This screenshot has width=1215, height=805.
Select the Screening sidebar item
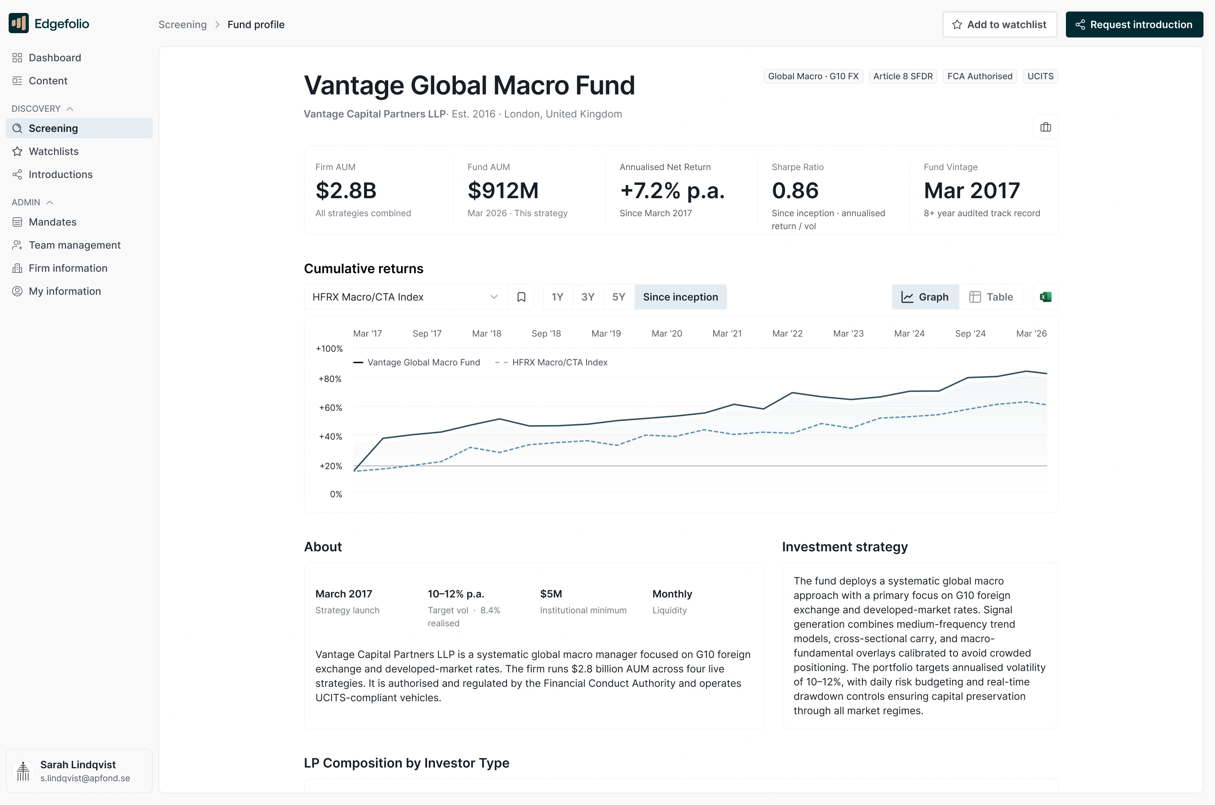79,128
